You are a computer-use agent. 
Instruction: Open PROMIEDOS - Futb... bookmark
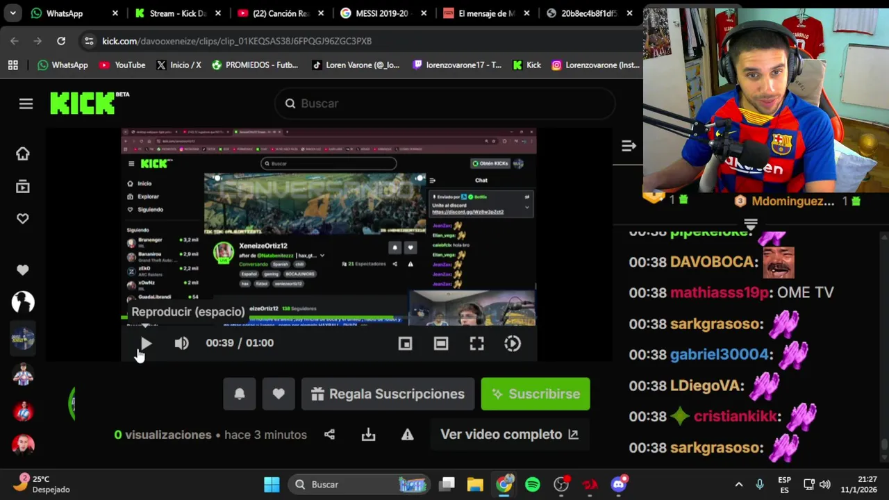[255, 65]
